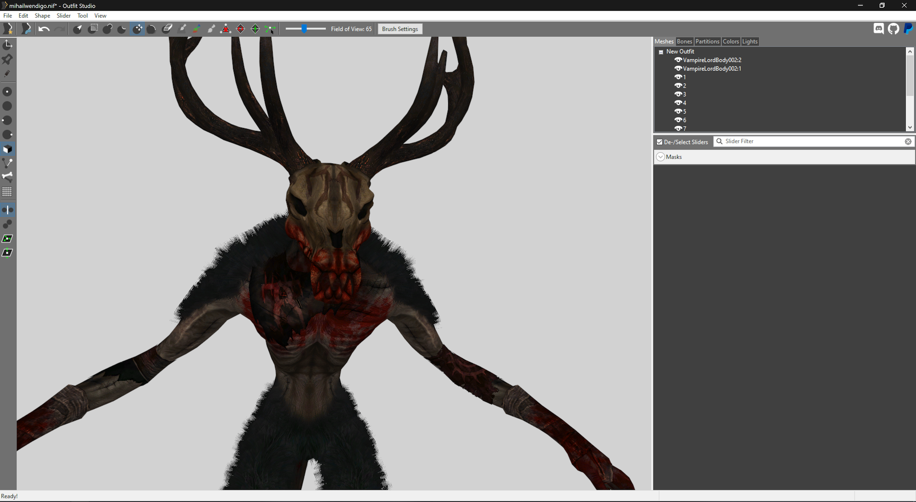Select the Collapse Vertex tool
The image size is (916, 502).
226,29
